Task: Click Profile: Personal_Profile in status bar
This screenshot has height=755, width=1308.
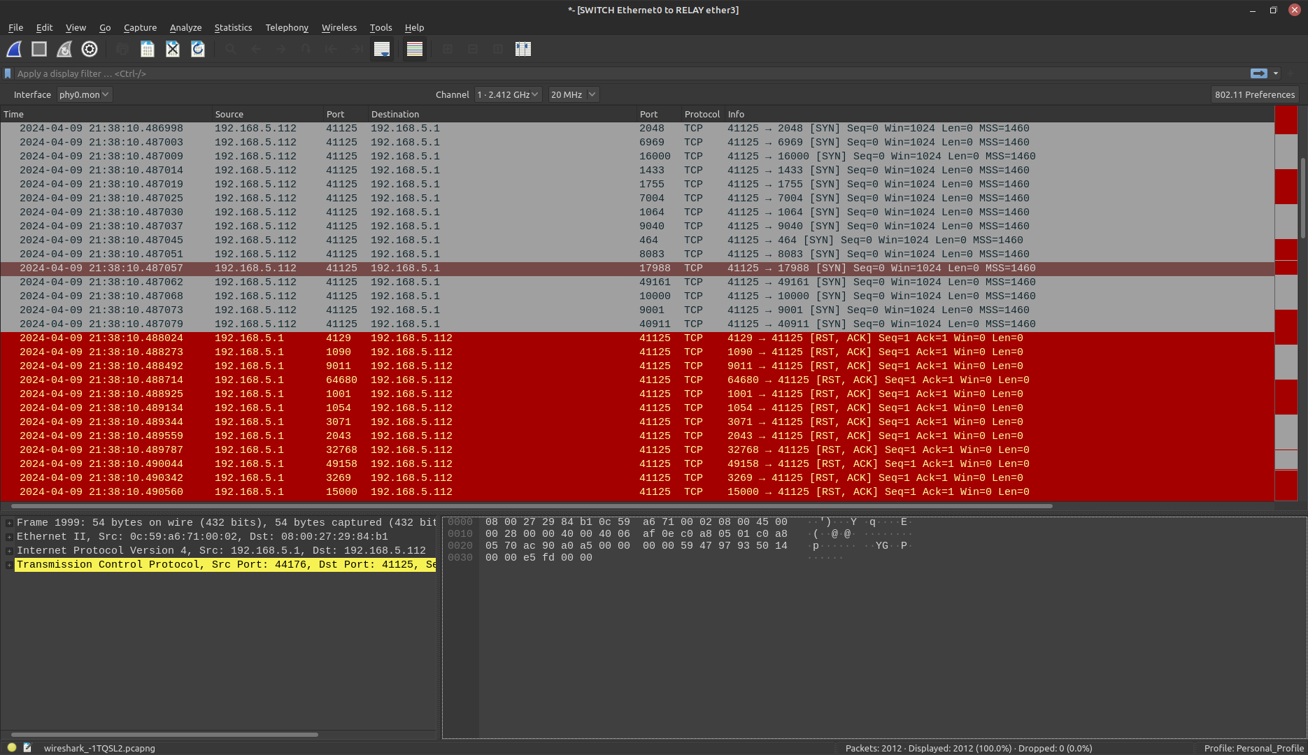Action: tap(1253, 748)
